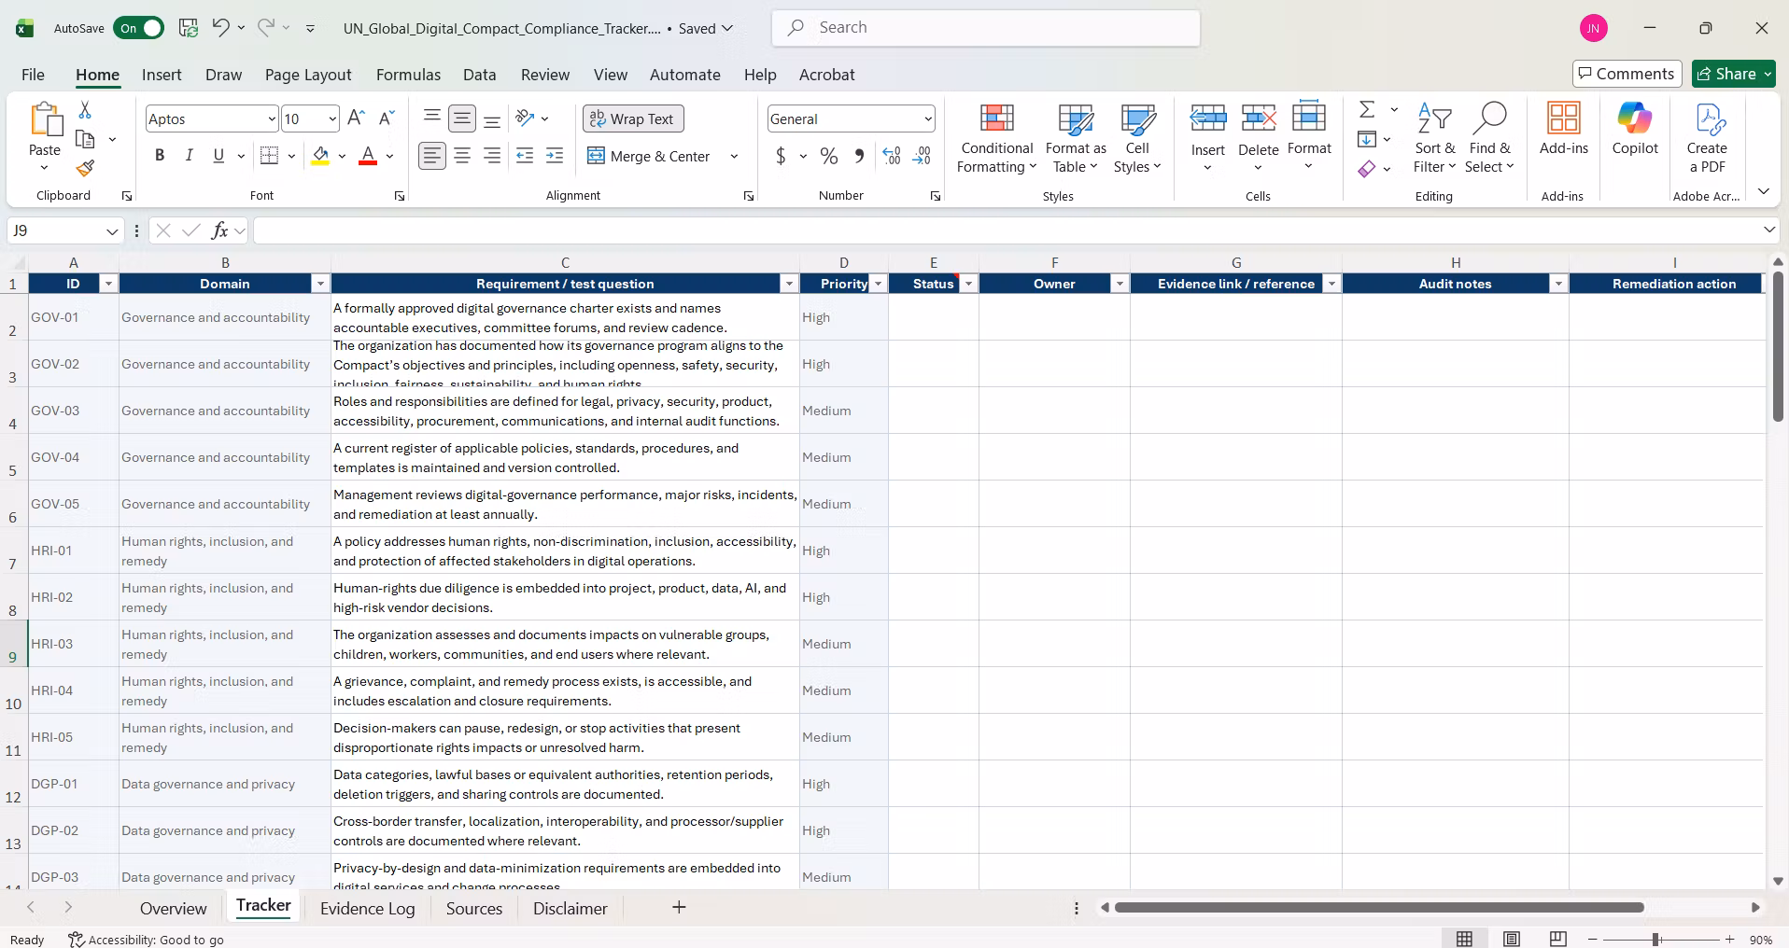Click the Percent Style icon
This screenshot has width=1789, height=948.
(x=829, y=156)
